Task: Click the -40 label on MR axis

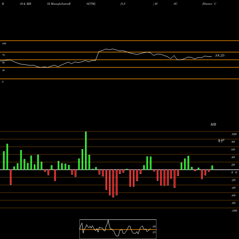Action: 233,188
